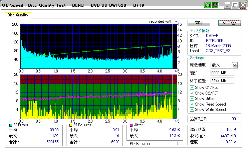This screenshot has width=248, height=150.
Task: Disable the Show Jitter checkbox
Action: click(192, 99)
